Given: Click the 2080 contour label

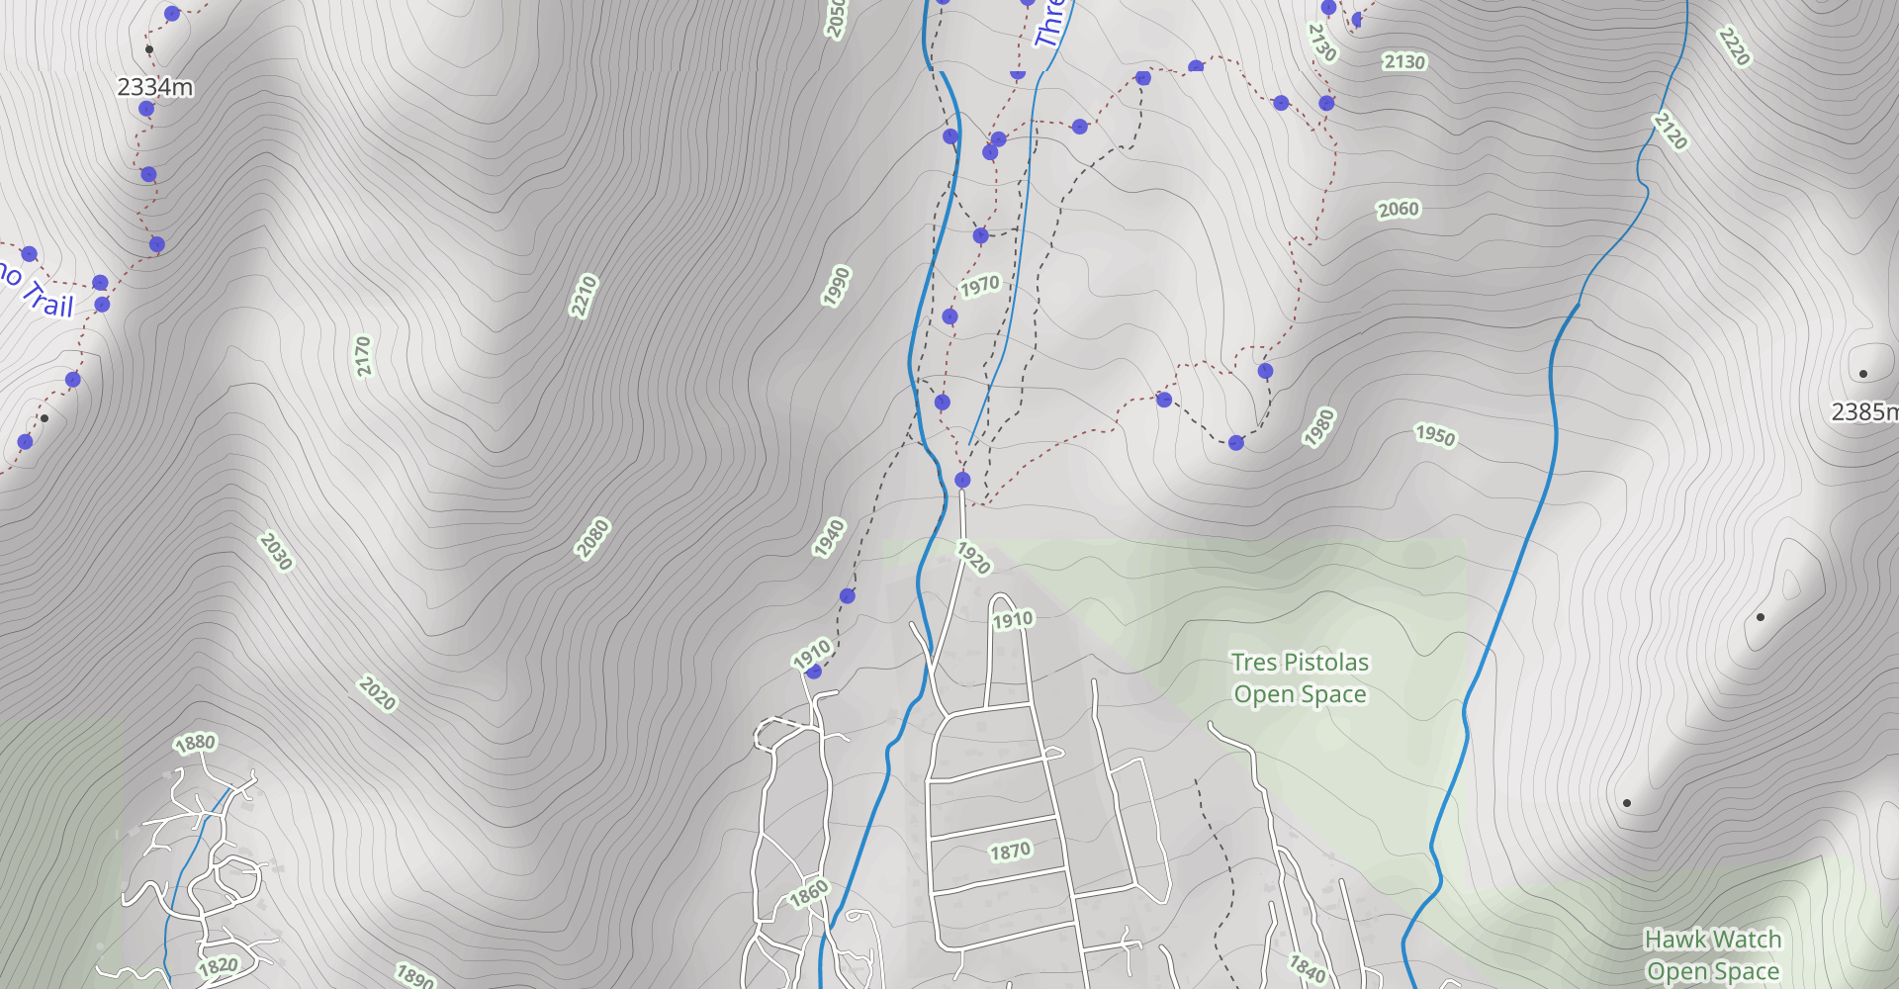Looking at the screenshot, I should [593, 539].
